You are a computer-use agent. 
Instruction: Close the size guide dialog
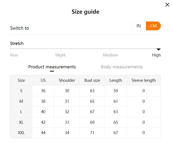click(167, 5)
